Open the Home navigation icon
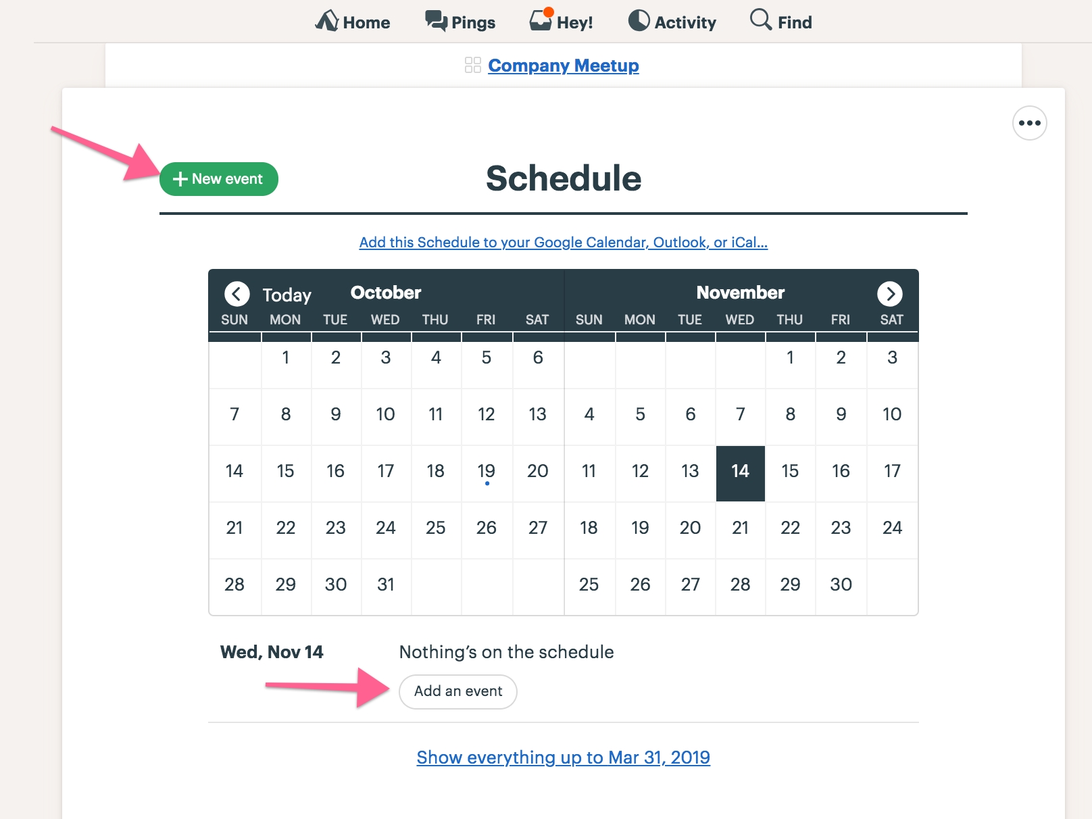This screenshot has width=1092, height=819. pos(327,21)
